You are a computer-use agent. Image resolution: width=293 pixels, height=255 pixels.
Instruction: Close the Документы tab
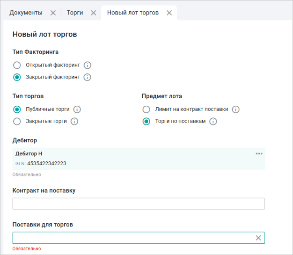(x=53, y=13)
